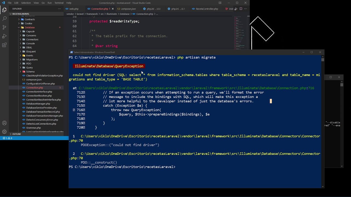Click PowerShell window vertical scrollbar

[x=323, y=121]
